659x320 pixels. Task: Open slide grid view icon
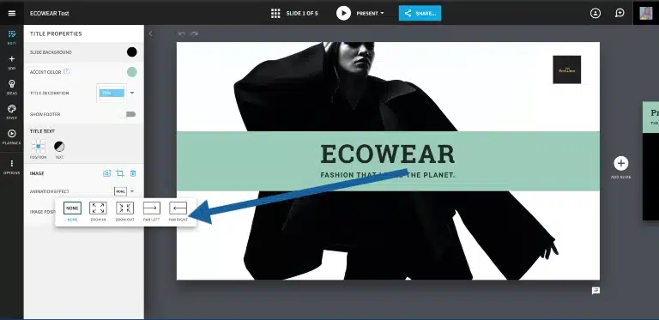coord(275,13)
